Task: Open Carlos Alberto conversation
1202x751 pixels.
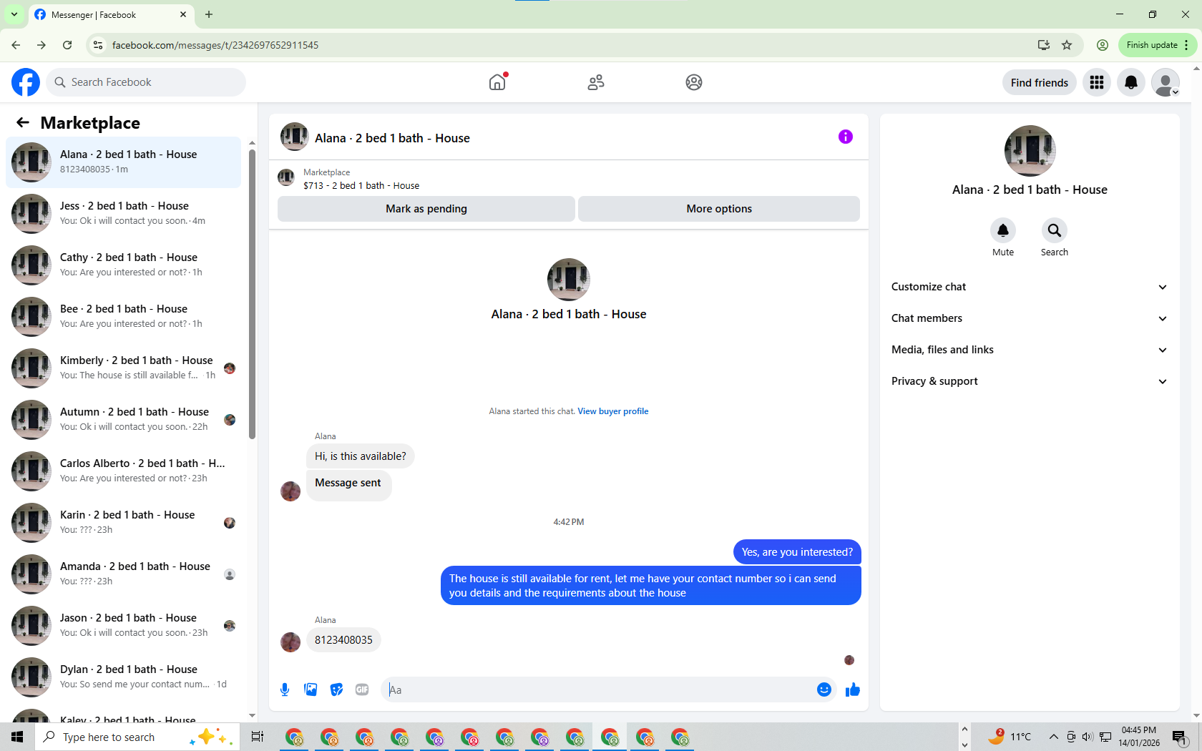Action: pos(124,471)
